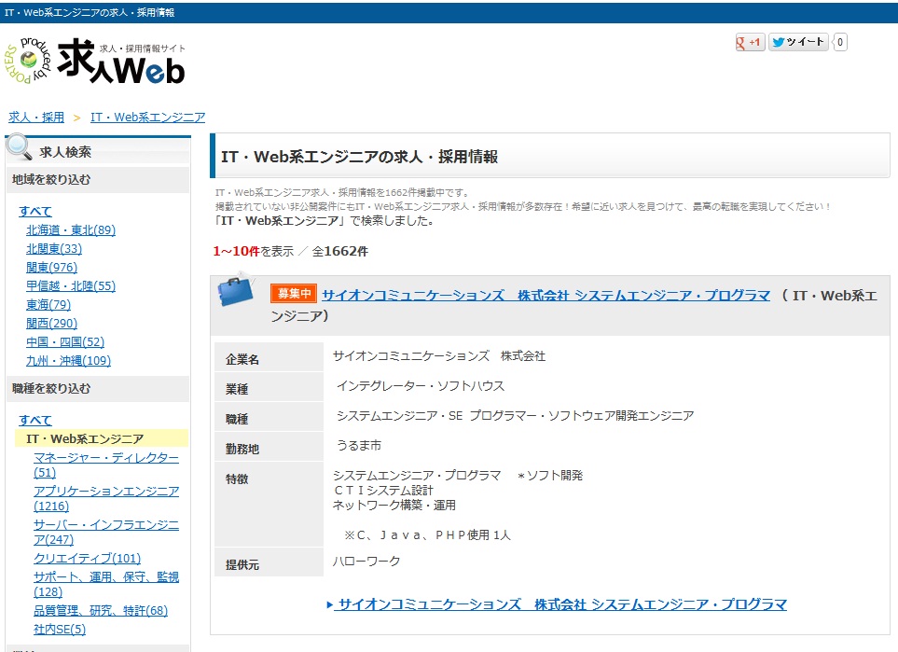This screenshot has width=898, height=652.
Task: Select すべて under the region filter
Action: [x=35, y=211]
